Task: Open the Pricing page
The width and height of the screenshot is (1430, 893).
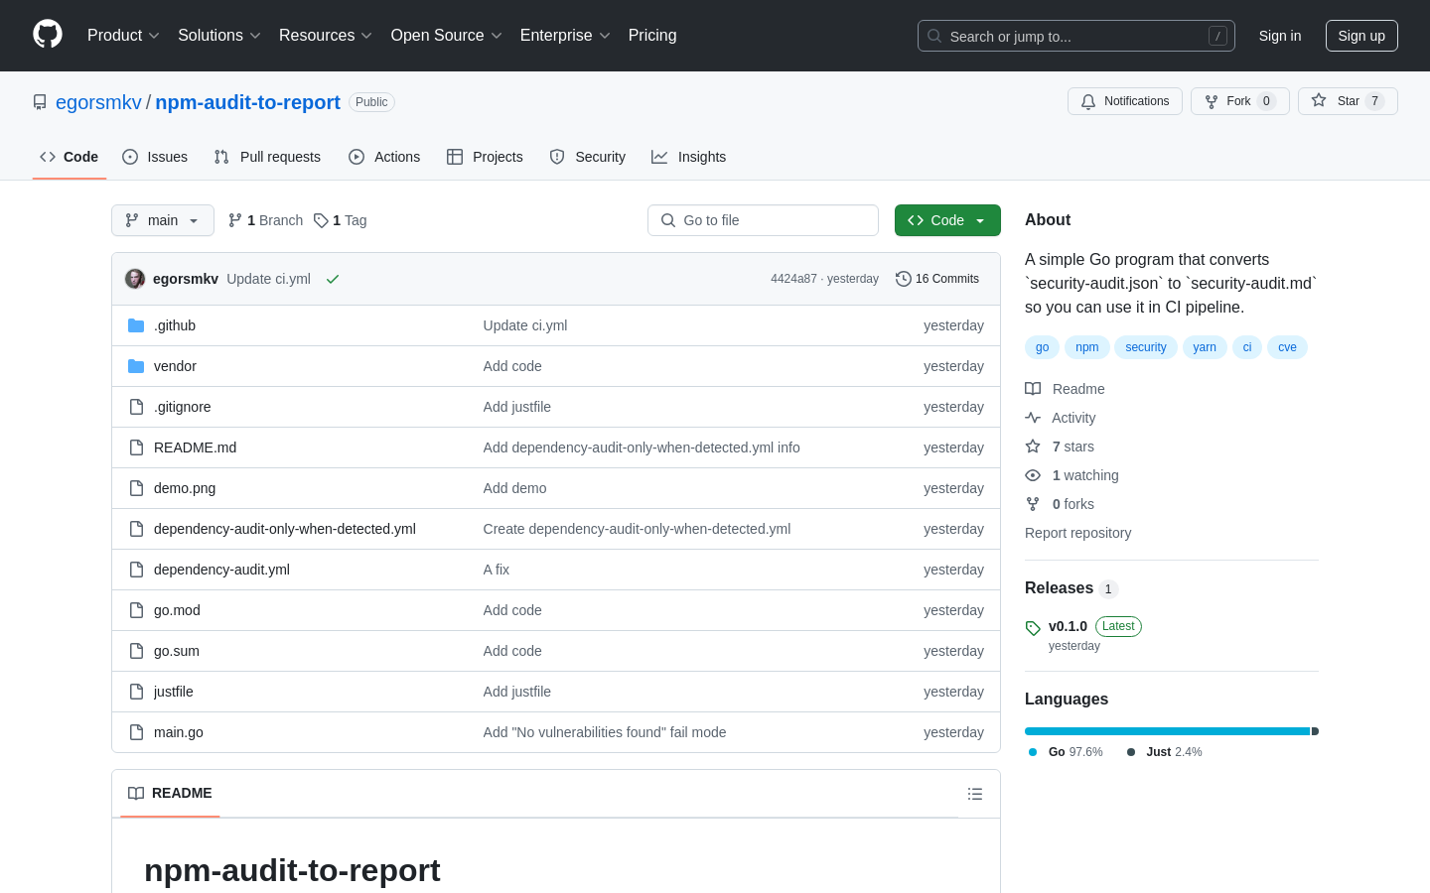Action: point(652,35)
